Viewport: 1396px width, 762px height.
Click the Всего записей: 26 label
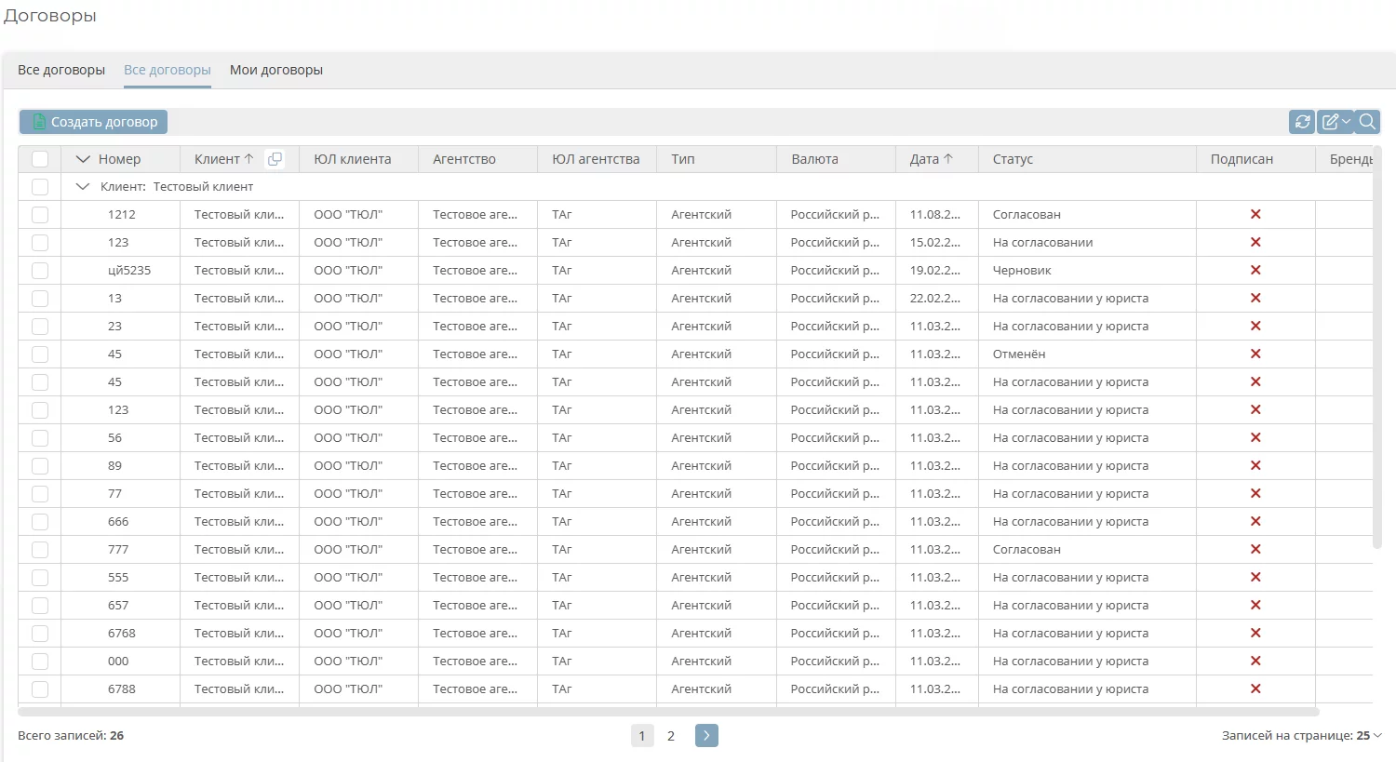[x=71, y=736]
